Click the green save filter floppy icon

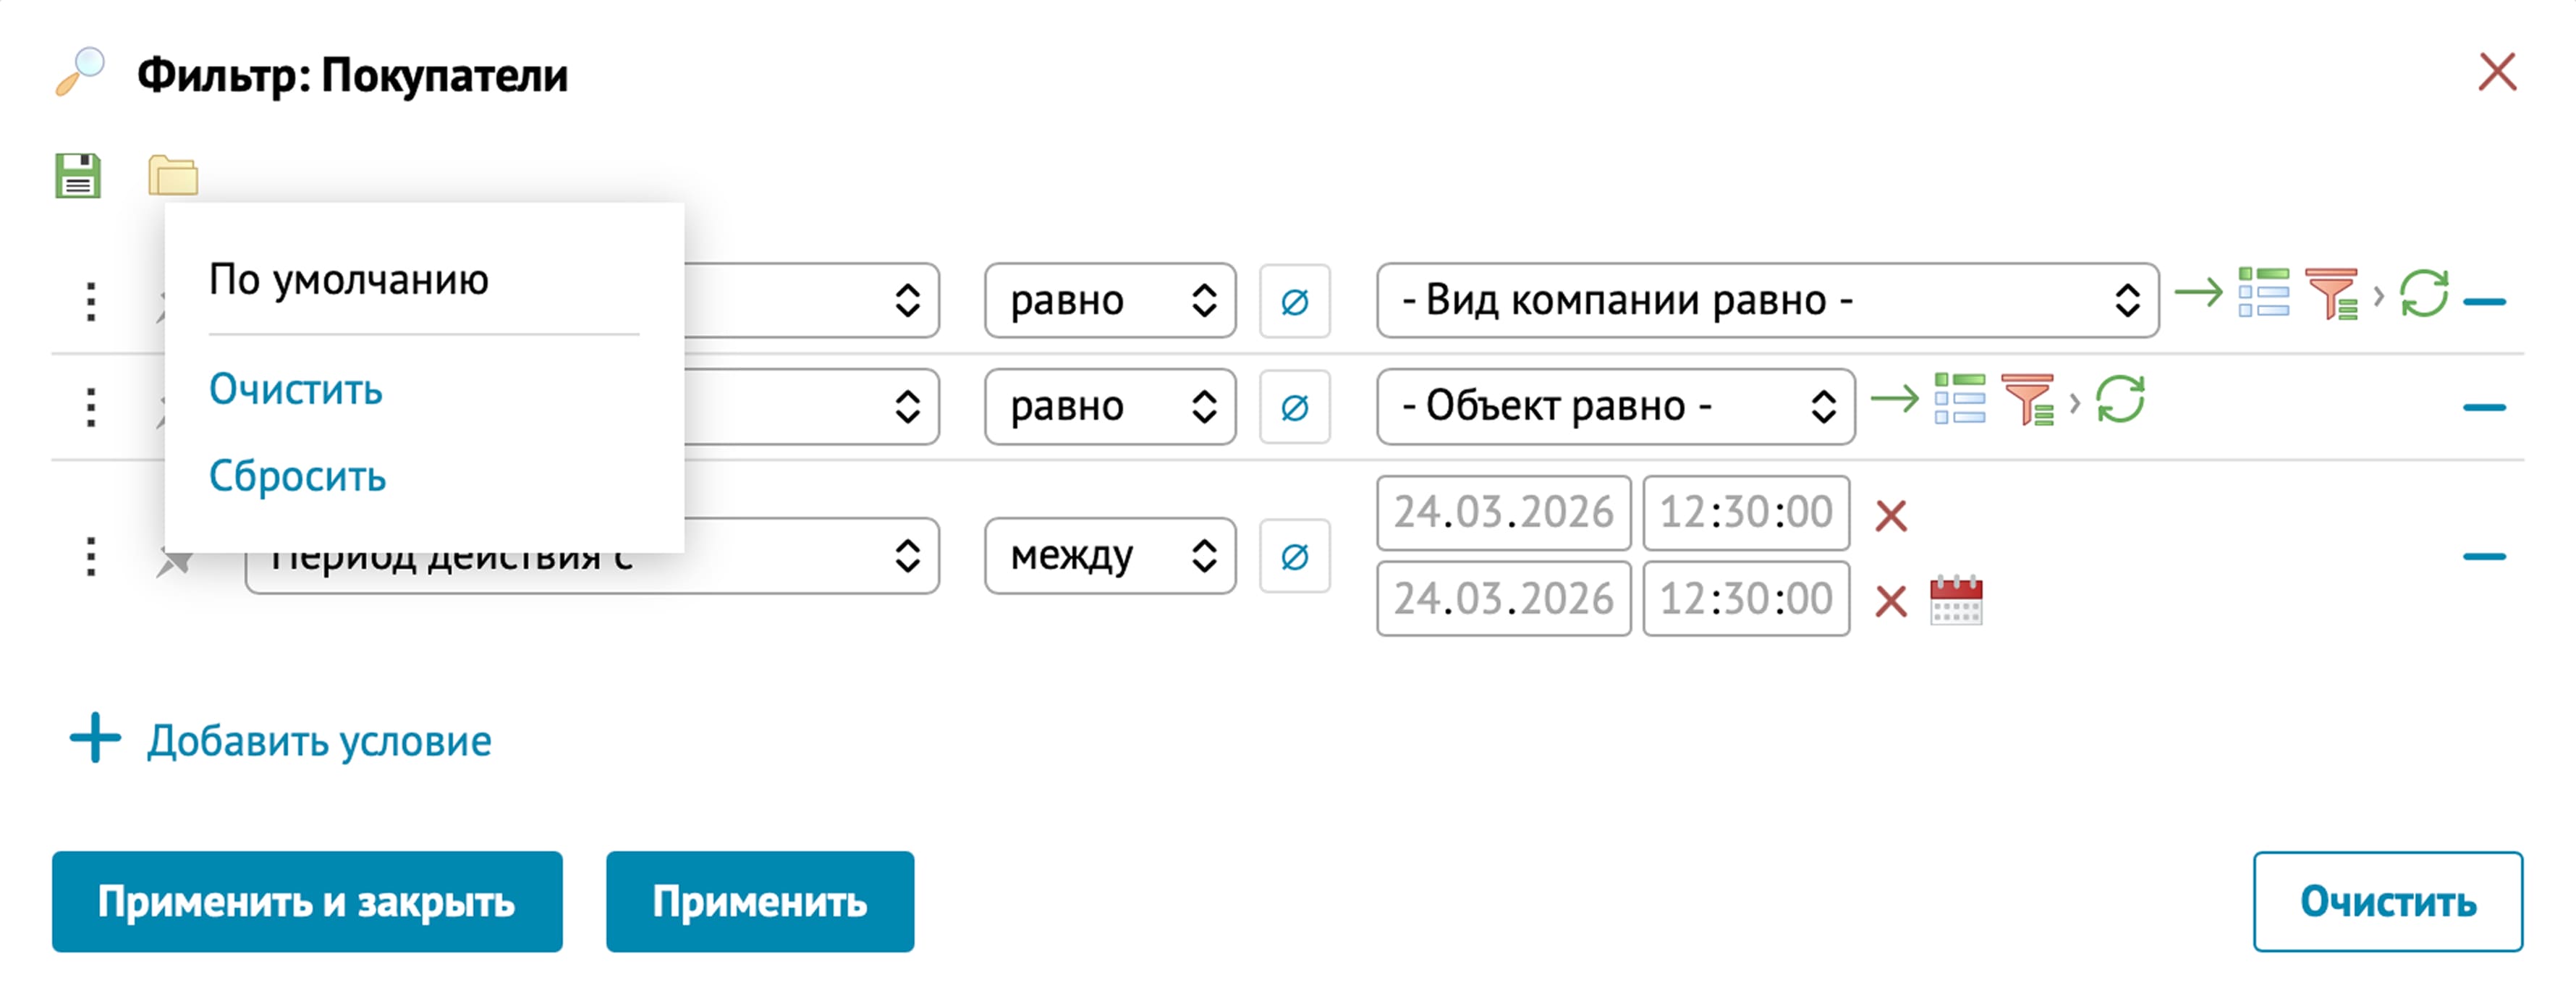[78, 176]
